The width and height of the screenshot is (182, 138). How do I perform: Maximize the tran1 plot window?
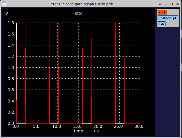click(172, 4)
